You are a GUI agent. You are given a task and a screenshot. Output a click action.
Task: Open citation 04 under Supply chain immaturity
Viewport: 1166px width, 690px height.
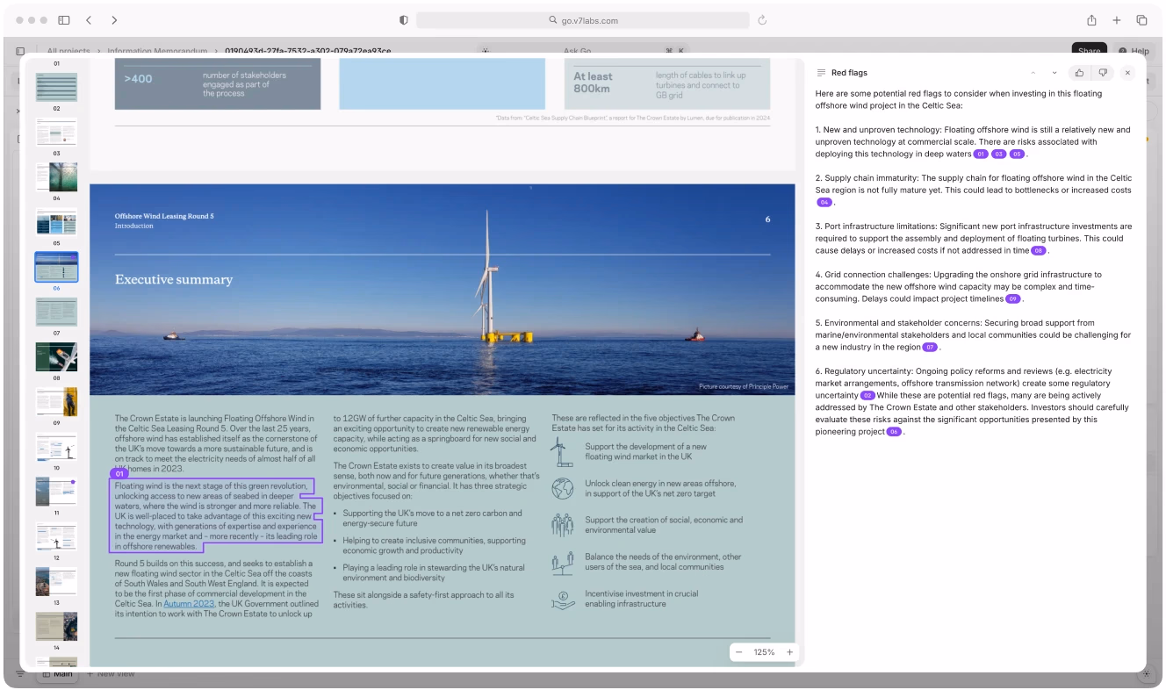824,203
